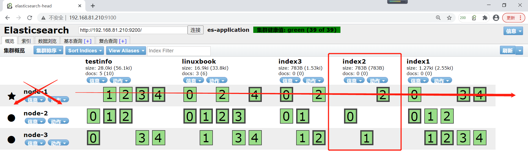Screen dimensions: 528x151
Task: Expand the refresh interval dropdown arrow
Action: 519,50
